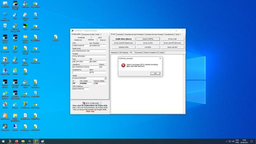Viewport: 256px width, 144px height.
Task: Click the log area vertical scrollbar
Action: click(184, 84)
